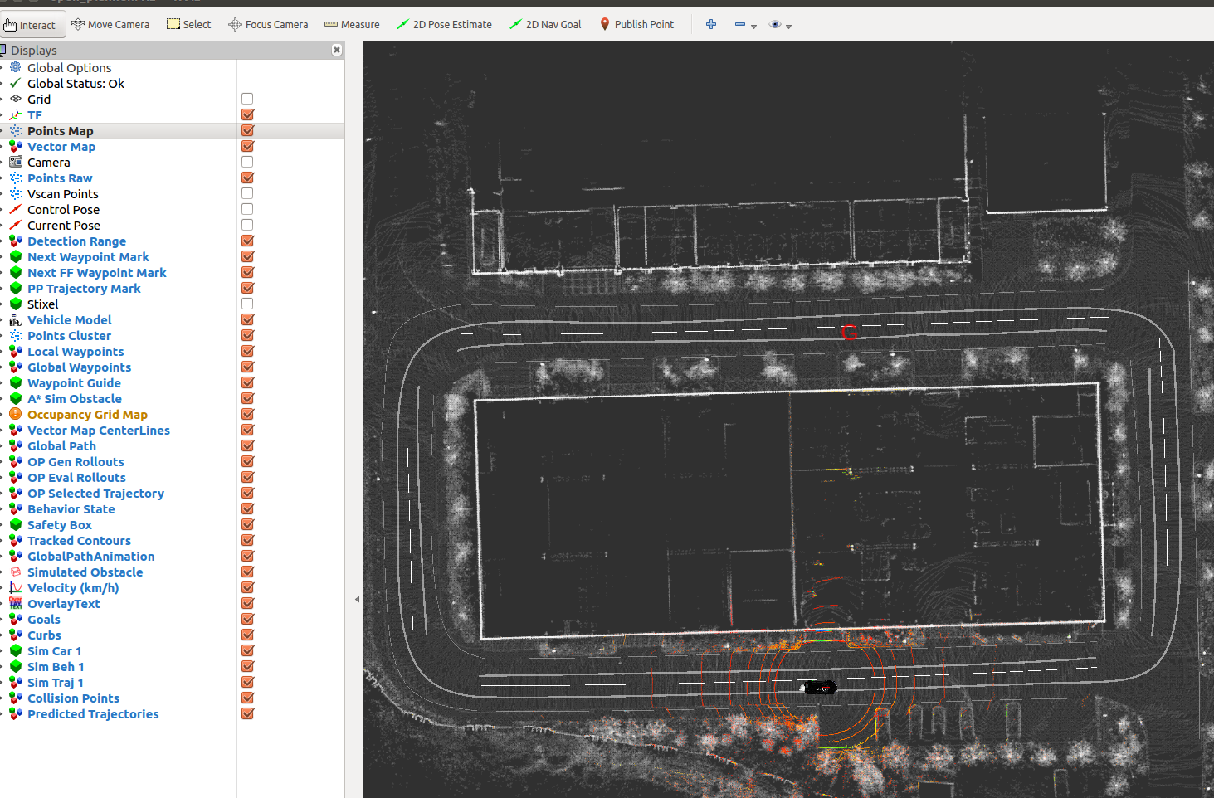Activate the 2D Nav Goal tool
Screen dimensions: 1214x798
tap(545, 24)
